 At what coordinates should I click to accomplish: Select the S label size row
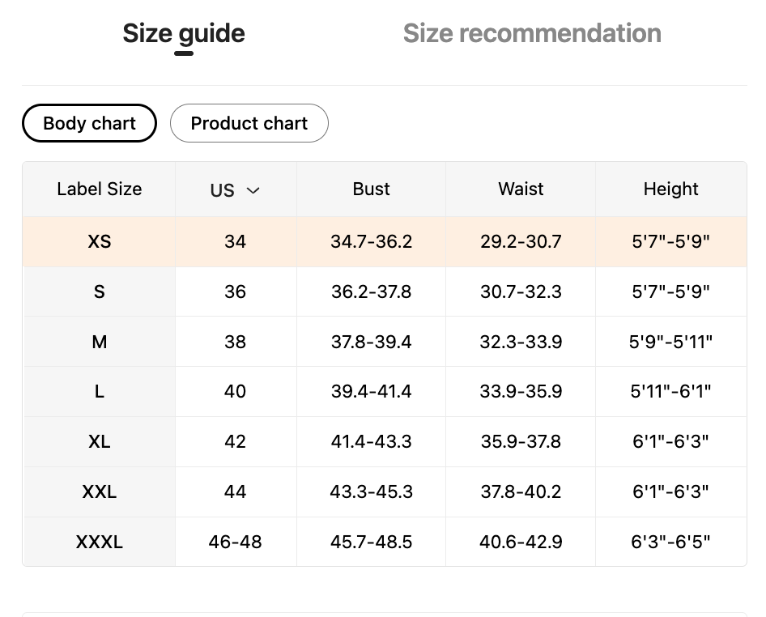[99, 291]
